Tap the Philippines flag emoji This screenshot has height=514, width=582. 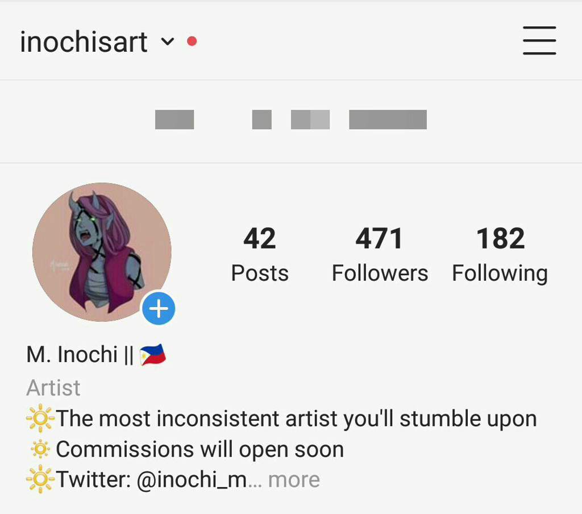tap(152, 354)
